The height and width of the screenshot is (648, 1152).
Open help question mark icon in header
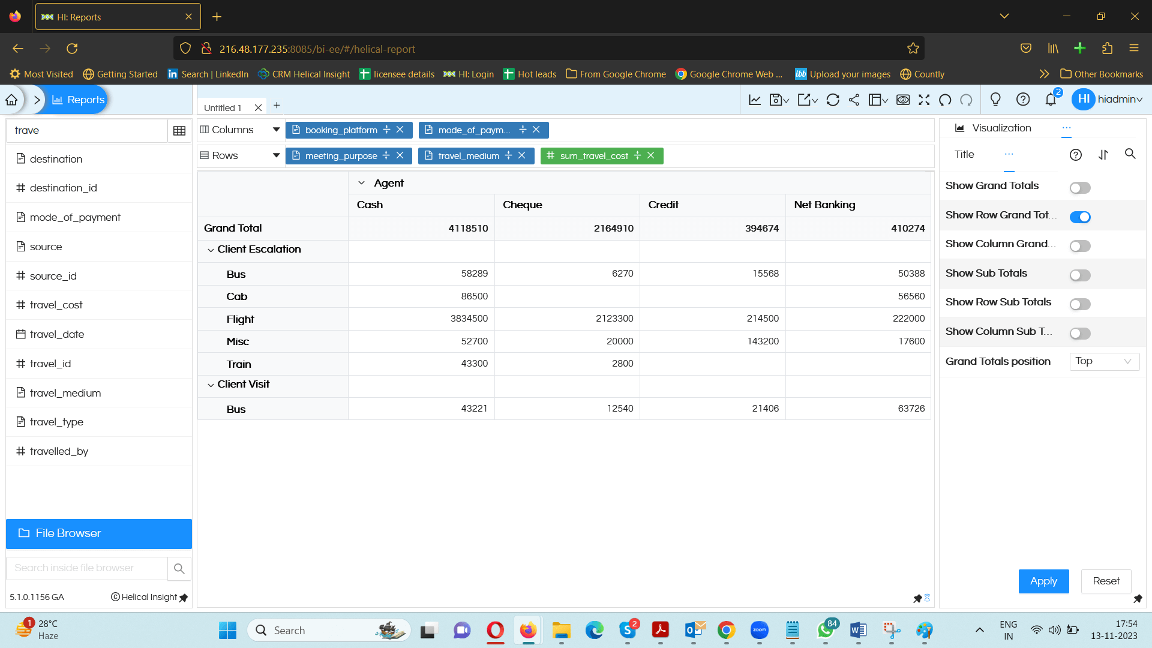[1023, 100]
